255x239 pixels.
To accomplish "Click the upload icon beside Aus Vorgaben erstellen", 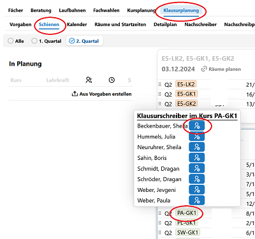I will (75, 94).
